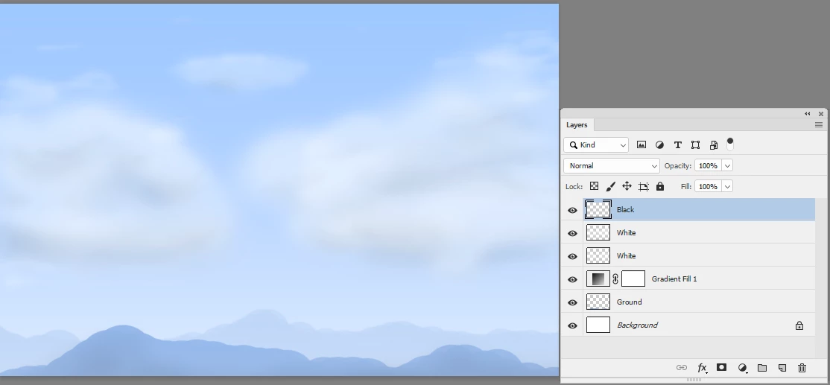
Task: Hide the Ground layer
Action: (572, 302)
